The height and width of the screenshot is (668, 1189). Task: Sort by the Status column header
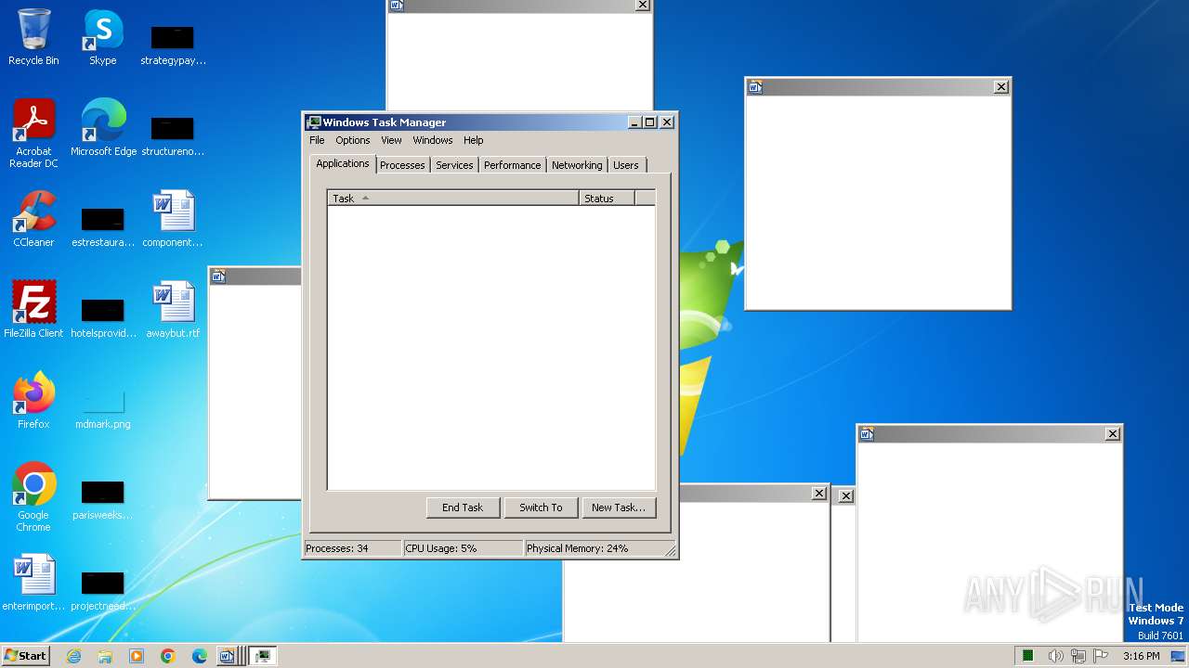tap(607, 199)
